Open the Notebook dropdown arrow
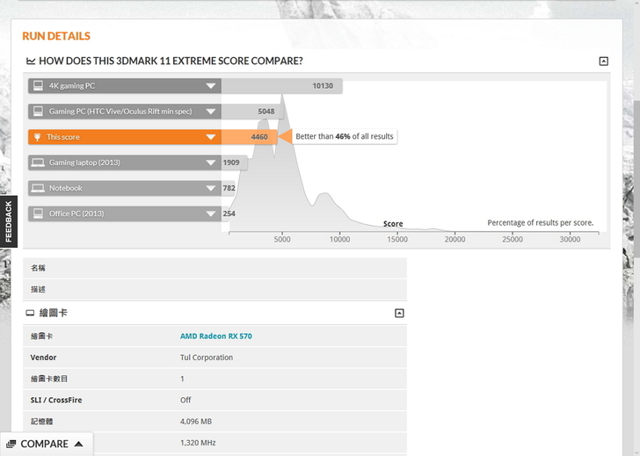640x456 pixels. click(x=211, y=188)
